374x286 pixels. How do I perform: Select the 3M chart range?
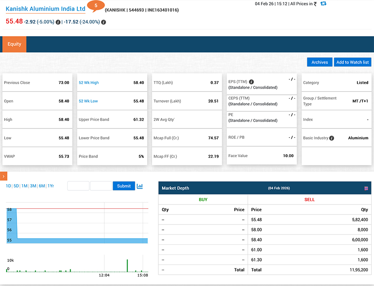(32, 186)
